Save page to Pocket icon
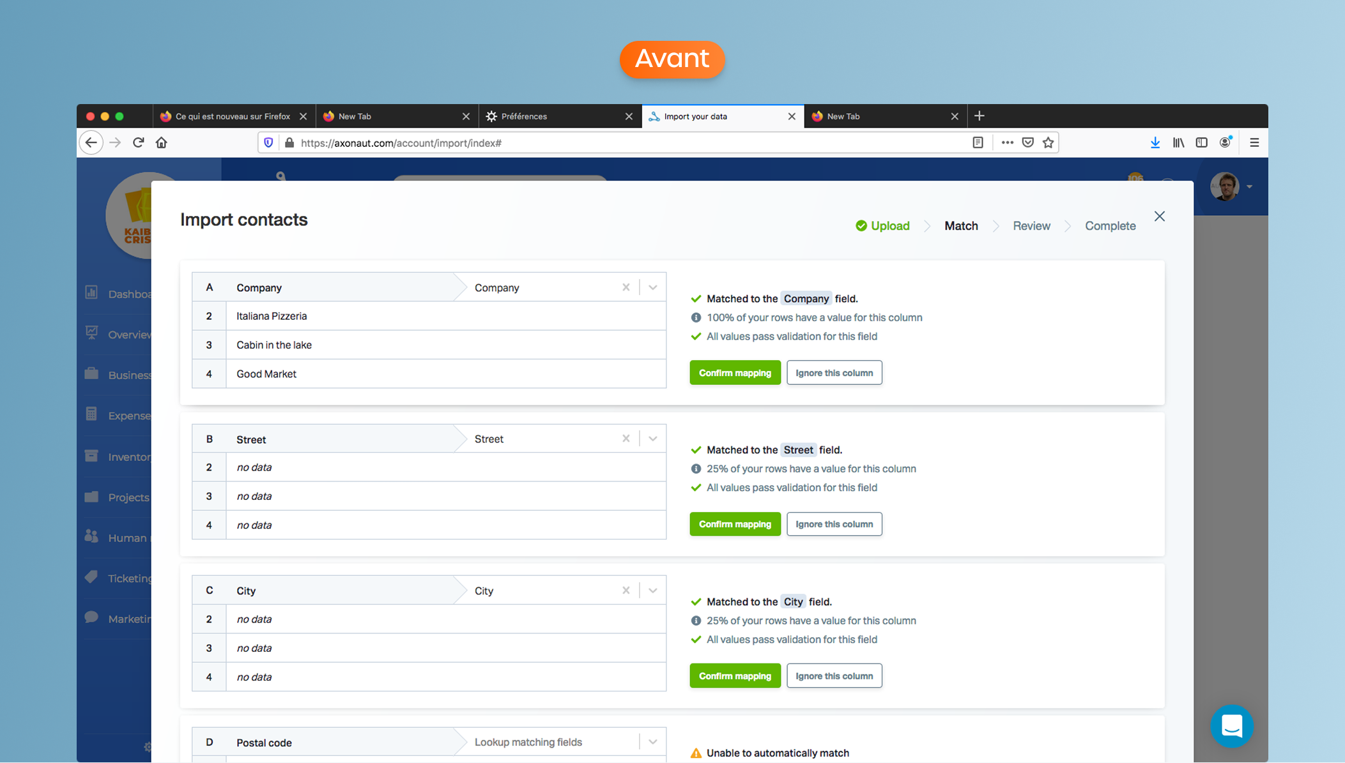The width and height of the screenshot is (1345, 763). (1027, 142)
